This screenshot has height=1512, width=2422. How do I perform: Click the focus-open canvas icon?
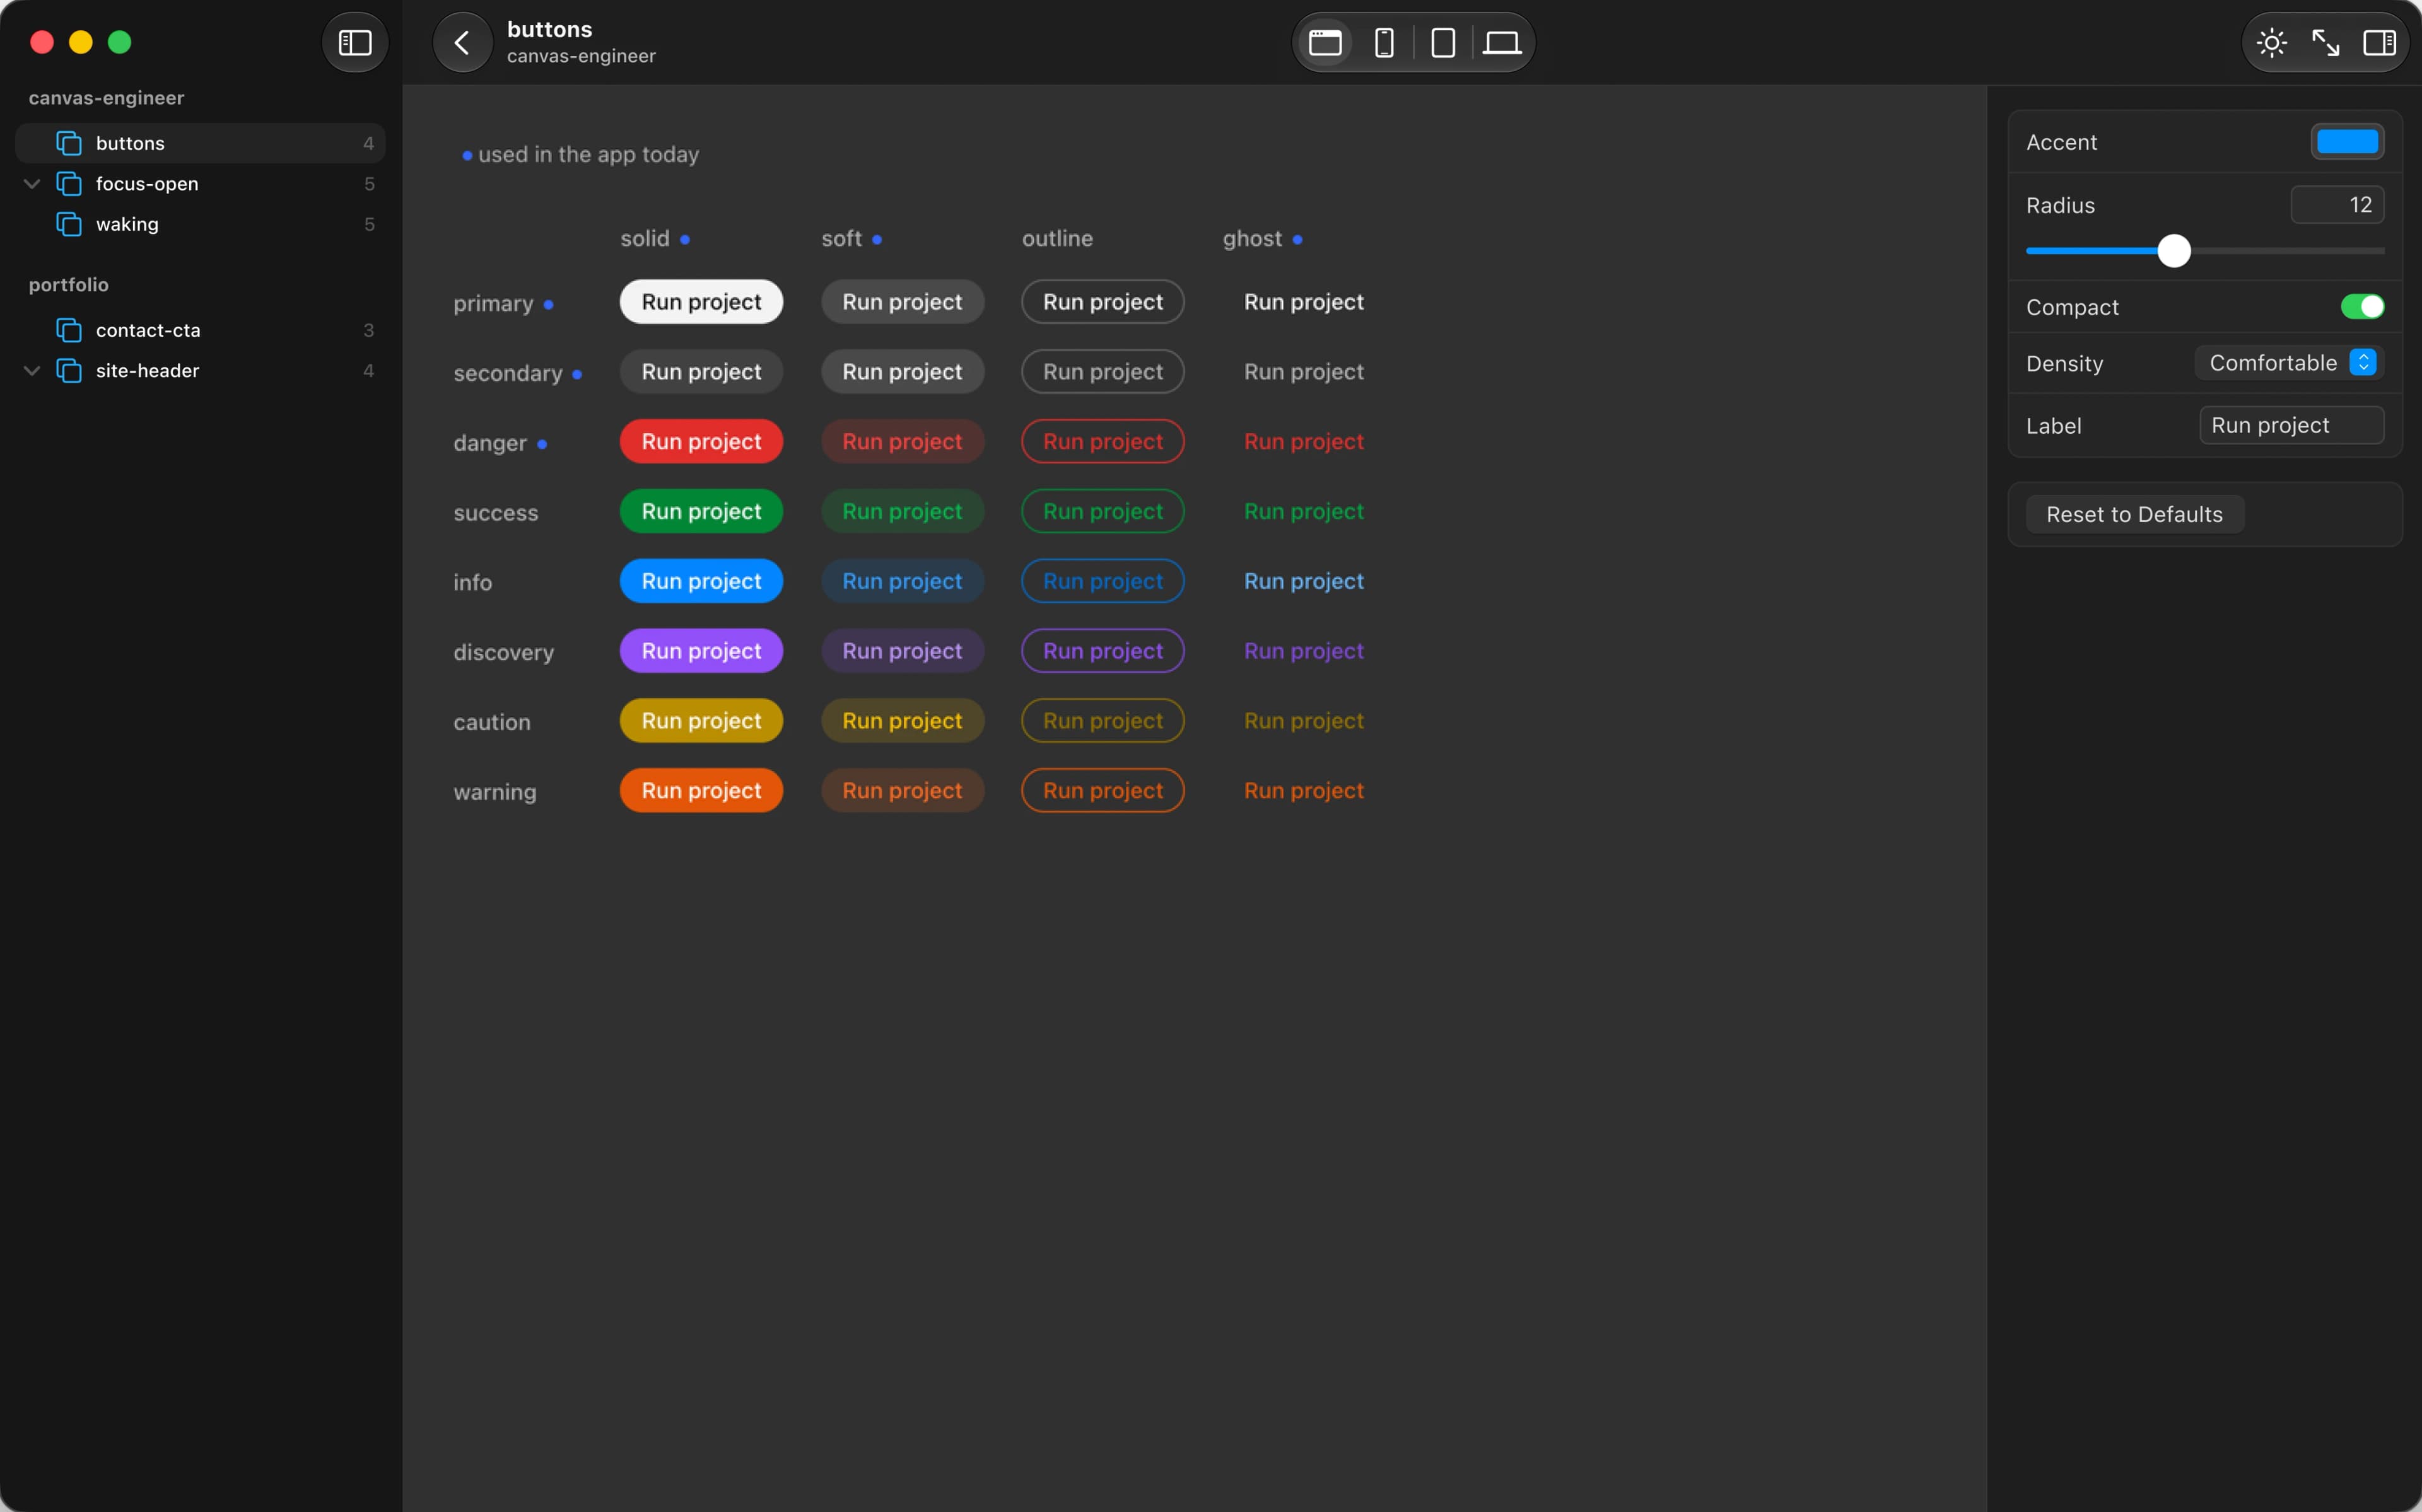pyautogui.click(x=69, y=184)
